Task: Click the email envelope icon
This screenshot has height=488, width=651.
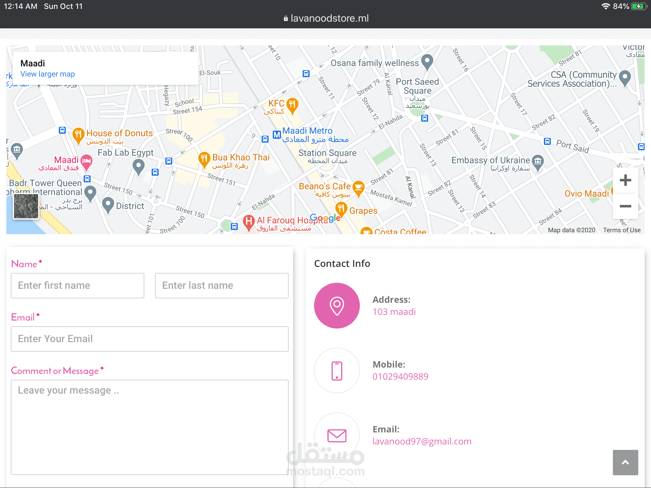Action: [337, 435]
